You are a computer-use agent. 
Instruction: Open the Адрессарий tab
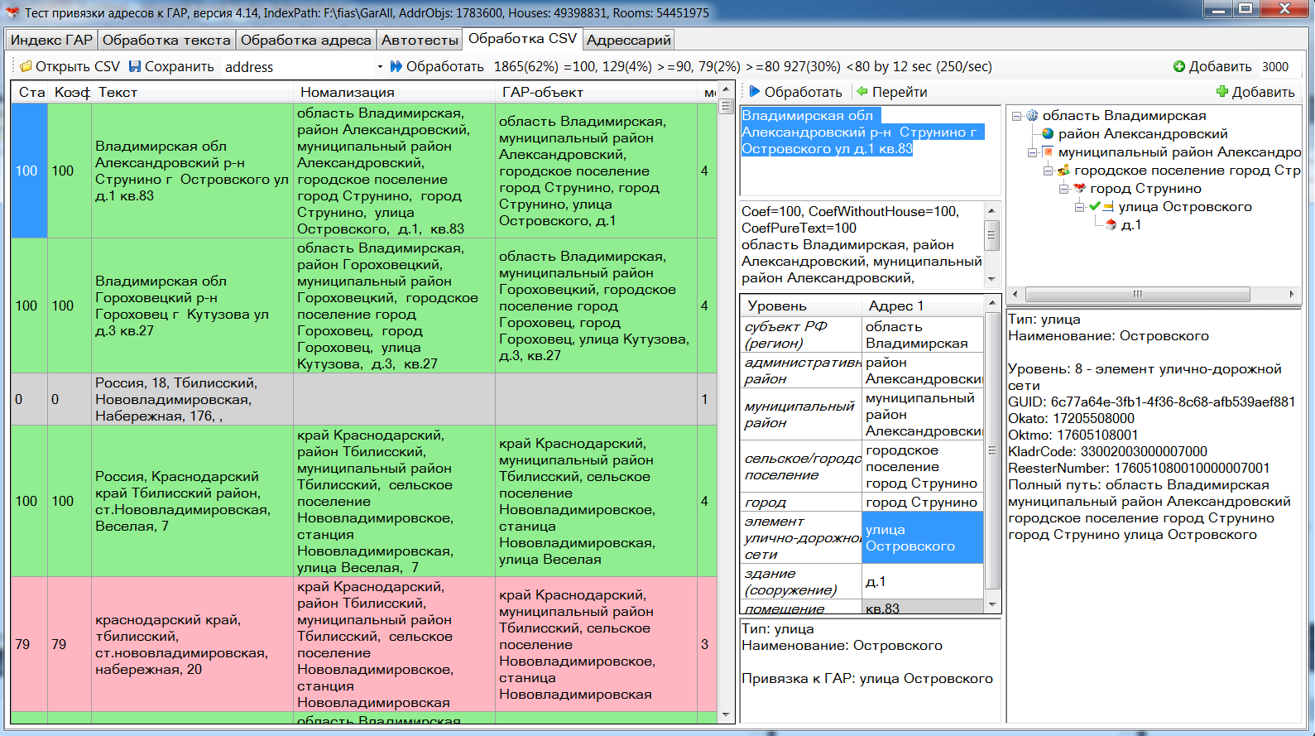pyautogui.click(x=628, y=40)
